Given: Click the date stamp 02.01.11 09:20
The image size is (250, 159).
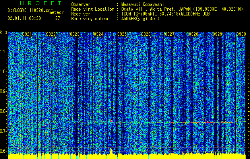Looking at the screenshot, I should (x=24, y=18).
